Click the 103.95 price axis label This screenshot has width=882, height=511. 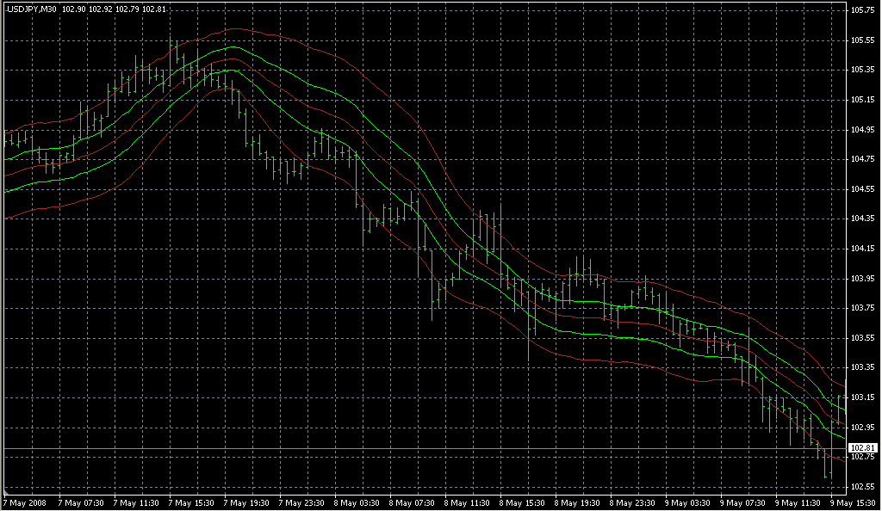coord(862,279)
